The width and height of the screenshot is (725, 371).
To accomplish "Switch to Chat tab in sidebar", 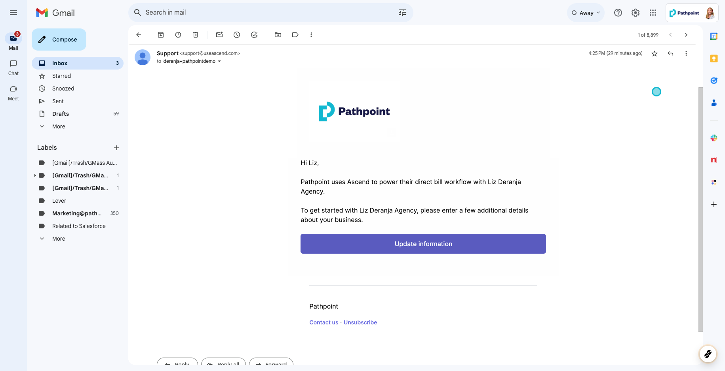I will (x=13, y=67).
